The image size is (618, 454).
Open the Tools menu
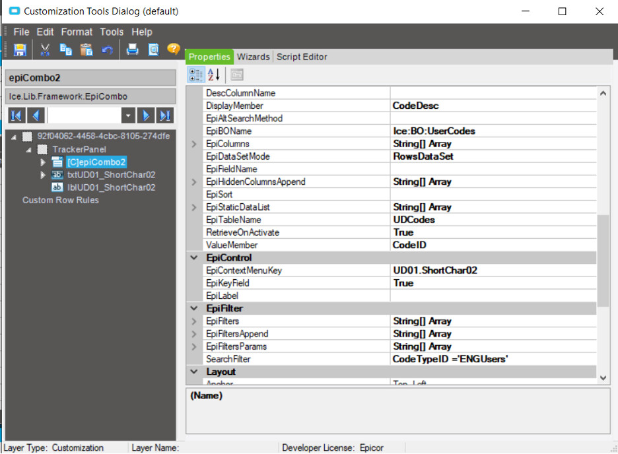(x=112, y=32)
